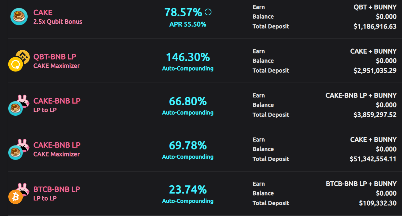Click the CAKE-BNB LP to LP bunny icon
The height and width of the screenshot is (216, 402).
click(x=19, y=105)
